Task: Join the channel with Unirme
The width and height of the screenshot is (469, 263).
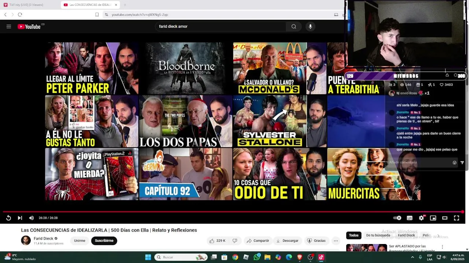Action: pos(80,241)
